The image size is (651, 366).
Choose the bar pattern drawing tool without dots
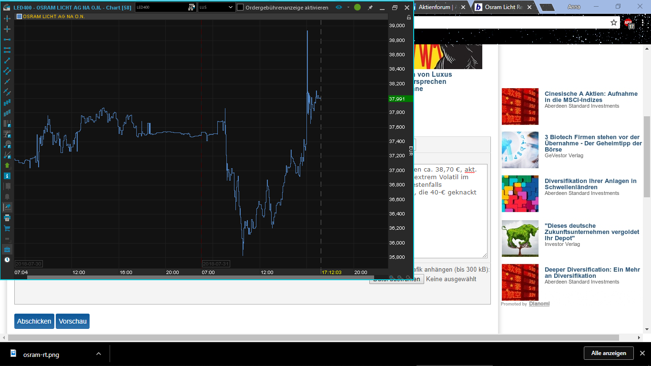click(x=7, y=102)
